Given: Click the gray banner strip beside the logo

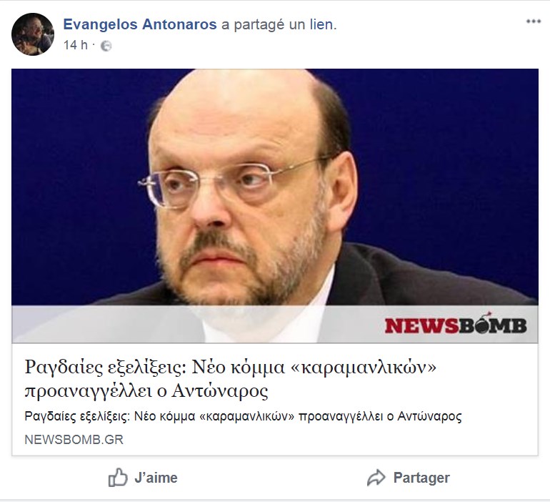Looking at the screenshot, I should pos(196,325).
